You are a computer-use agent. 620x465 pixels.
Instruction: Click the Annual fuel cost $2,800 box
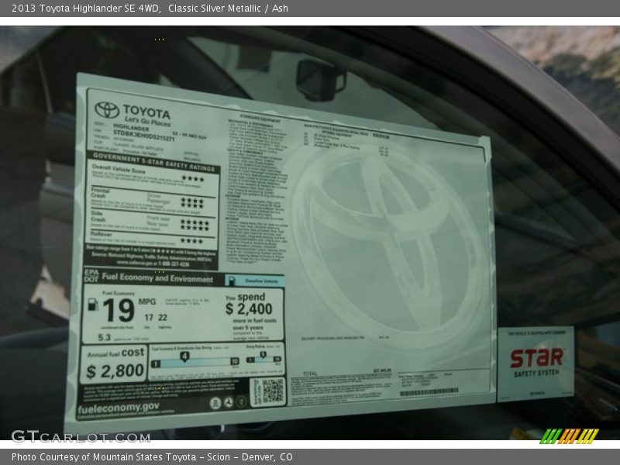[113, 364]
